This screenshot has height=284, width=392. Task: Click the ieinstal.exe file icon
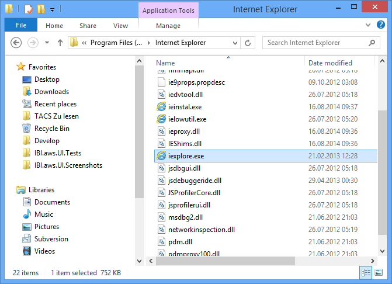tap(162, 107)
